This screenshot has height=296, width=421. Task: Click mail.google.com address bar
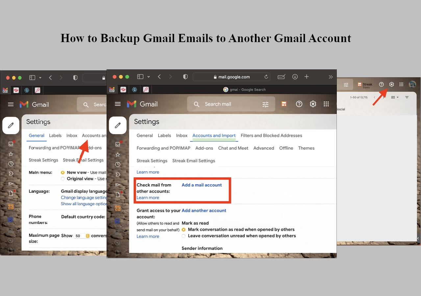point(232,77)
